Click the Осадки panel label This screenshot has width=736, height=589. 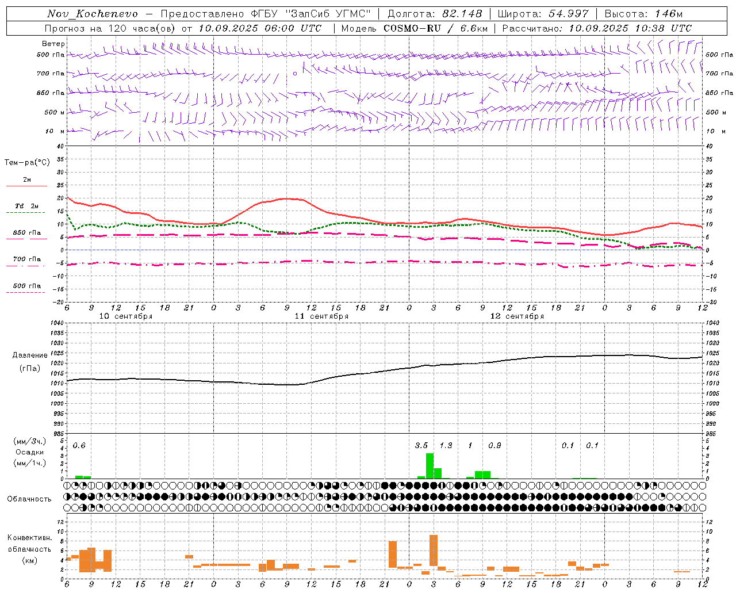[x=29, y=452]
